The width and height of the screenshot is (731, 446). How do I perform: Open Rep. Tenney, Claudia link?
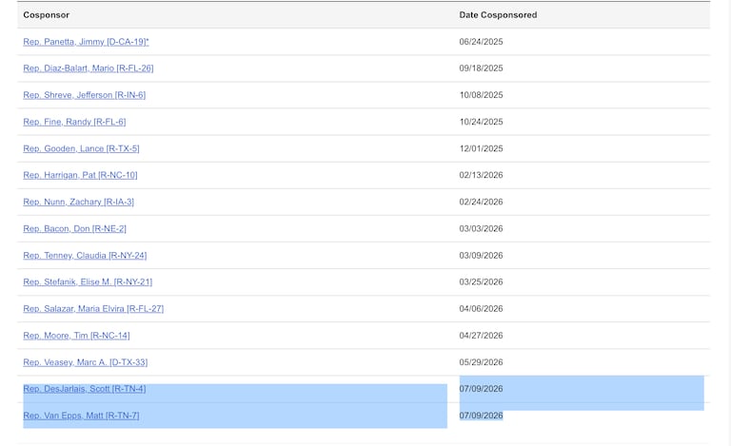pos(85,256)
